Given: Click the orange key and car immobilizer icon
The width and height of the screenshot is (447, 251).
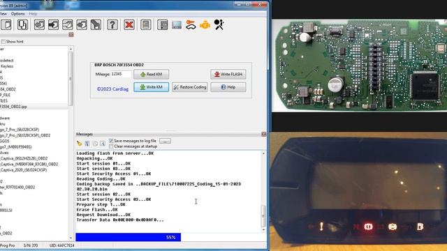Looking at the screenshot, I should coord(191,25).
